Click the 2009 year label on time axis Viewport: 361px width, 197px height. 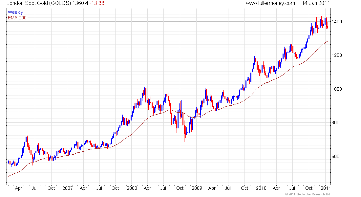click(x=197, y=188)
